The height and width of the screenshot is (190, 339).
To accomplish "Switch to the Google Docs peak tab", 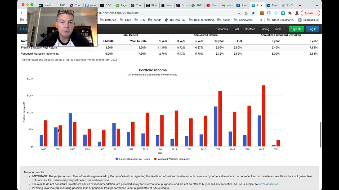I will click(x=91, y=5).
